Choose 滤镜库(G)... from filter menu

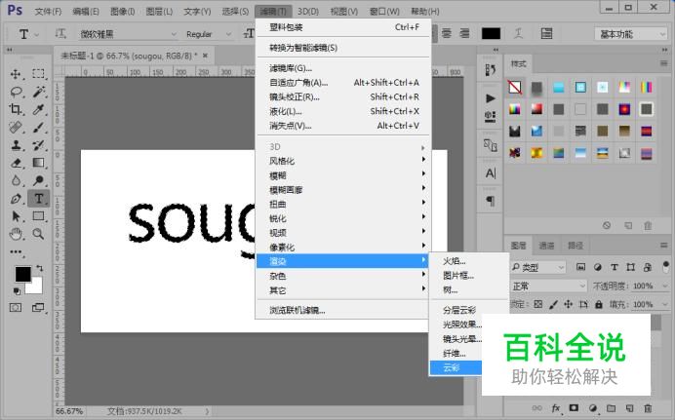342,68
